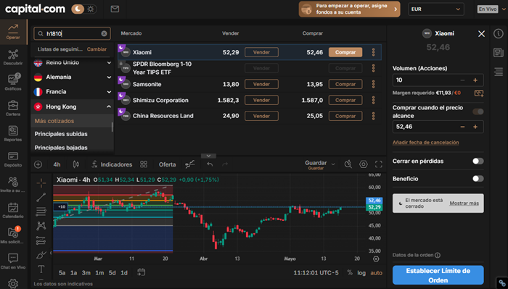Open the Calendario section

click(x=13, y=210)
